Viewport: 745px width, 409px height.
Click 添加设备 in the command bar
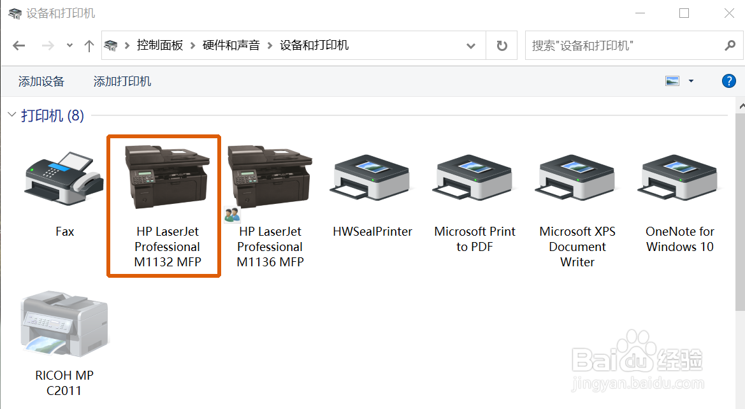(x=41, y=82)
